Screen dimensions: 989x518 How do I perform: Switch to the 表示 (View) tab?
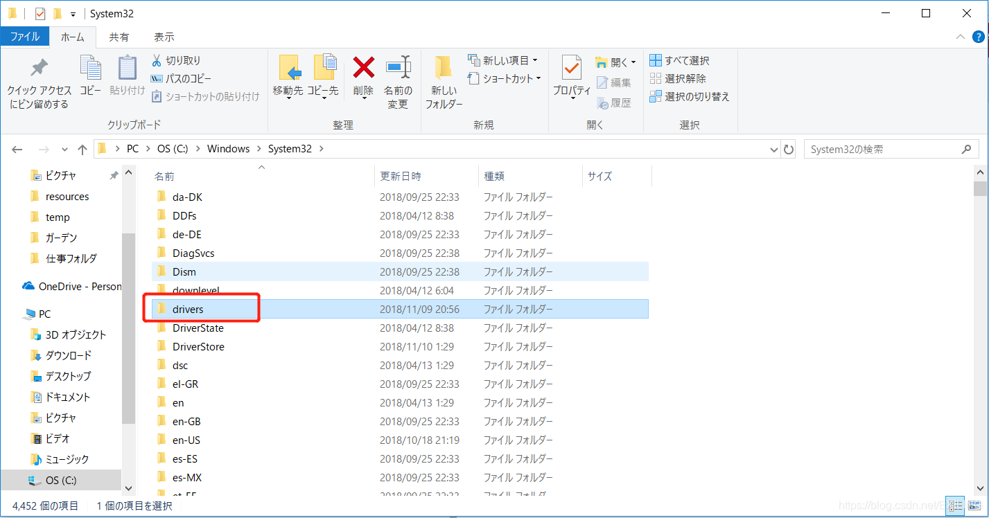point(164,37)
